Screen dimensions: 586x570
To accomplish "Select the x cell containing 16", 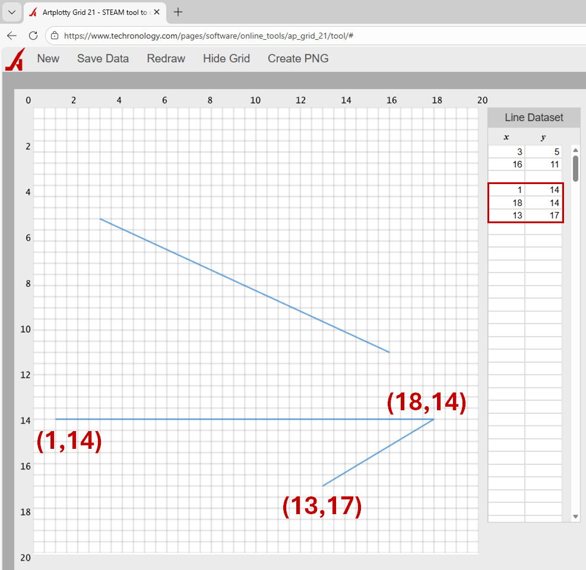I will coord(506,164).
